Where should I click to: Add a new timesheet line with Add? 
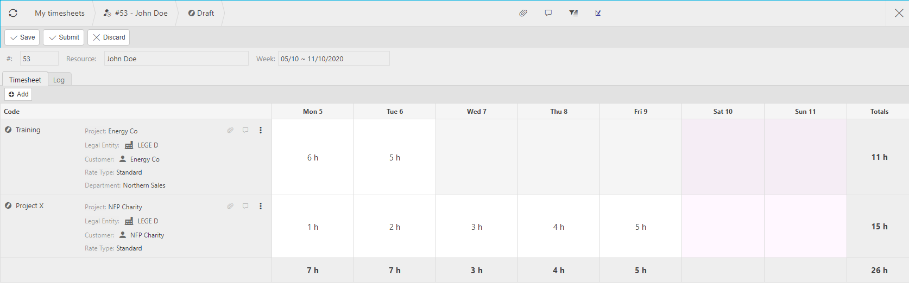pos(18,94)
